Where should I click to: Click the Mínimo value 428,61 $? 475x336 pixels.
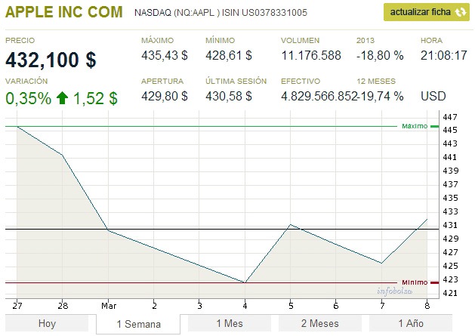[229, 55]
